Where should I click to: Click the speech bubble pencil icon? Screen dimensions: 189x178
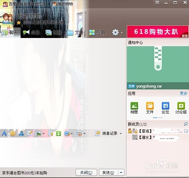pyautogui.click(x=30, y=133)
